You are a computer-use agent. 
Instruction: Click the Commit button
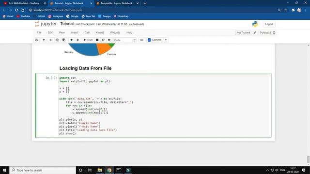155,40
